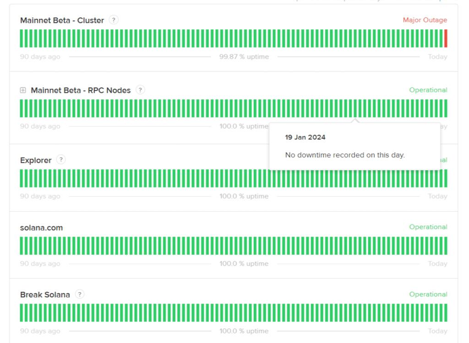Click the help icon beside Mainnet Beta - Cluster
469x343 pixels.
pyautogui.click(x=114, y=20)
